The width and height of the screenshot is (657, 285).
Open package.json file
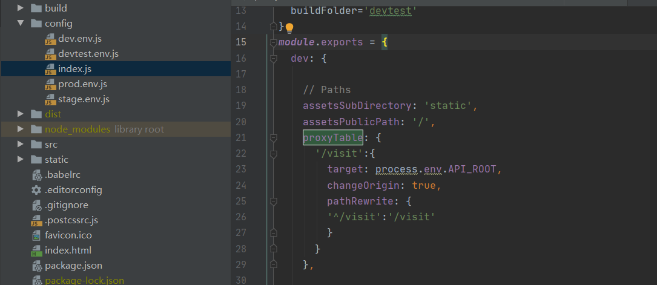(x=73, y=265)
